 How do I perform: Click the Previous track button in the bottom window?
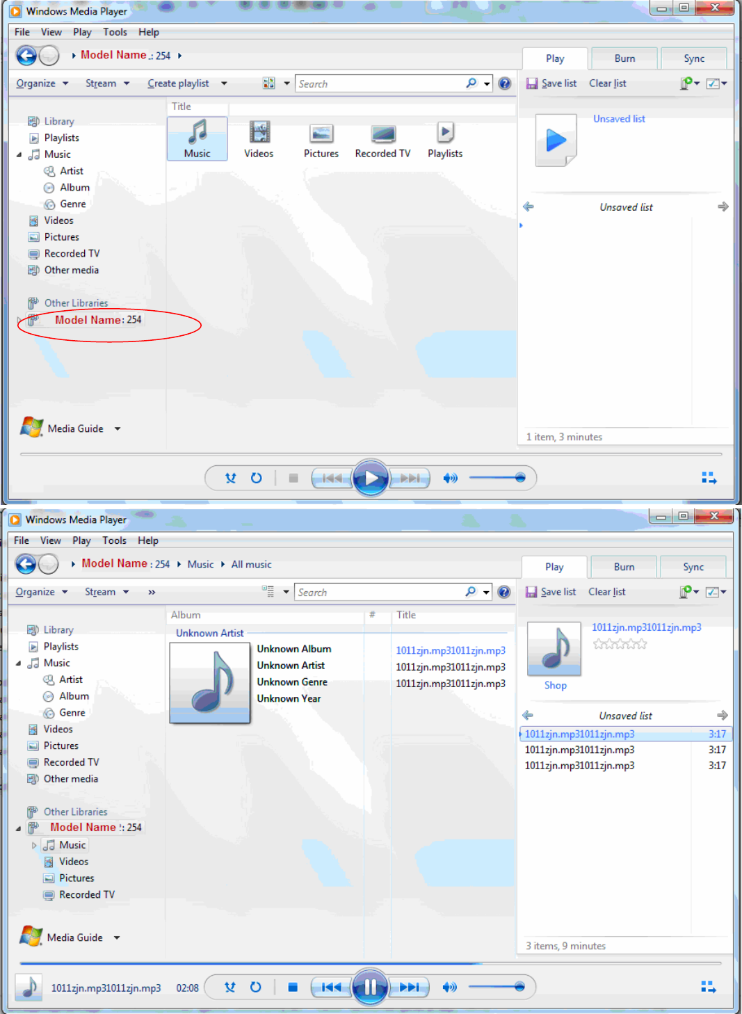[x=332, y=987]
